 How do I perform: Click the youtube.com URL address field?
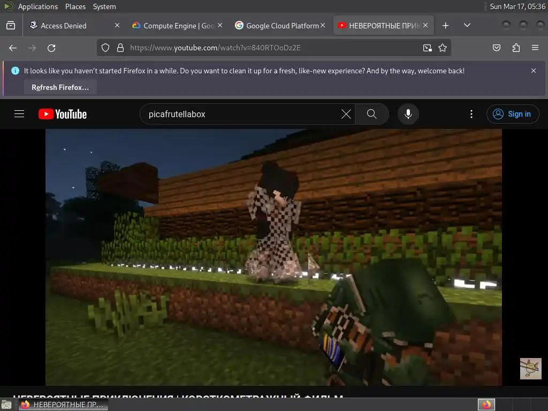pyautogui.click(x=273, y=48)
